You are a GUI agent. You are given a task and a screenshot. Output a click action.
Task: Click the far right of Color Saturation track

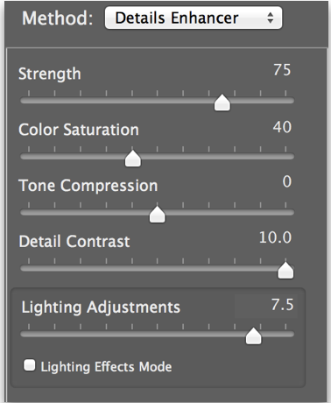click(291, 157)
